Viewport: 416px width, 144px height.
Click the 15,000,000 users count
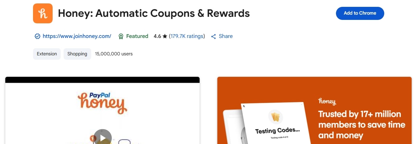(114, 54)
